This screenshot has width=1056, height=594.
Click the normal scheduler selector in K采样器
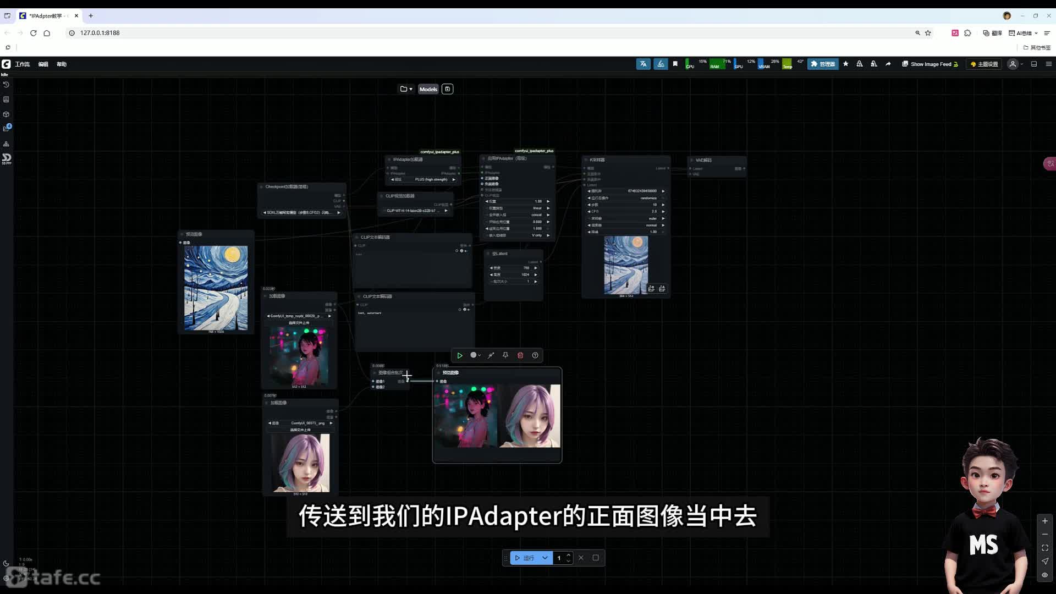pyautogui.click(x=626, y=226)
